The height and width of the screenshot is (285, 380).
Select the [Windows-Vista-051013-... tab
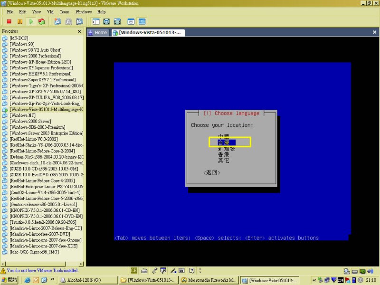pos(148,33)
